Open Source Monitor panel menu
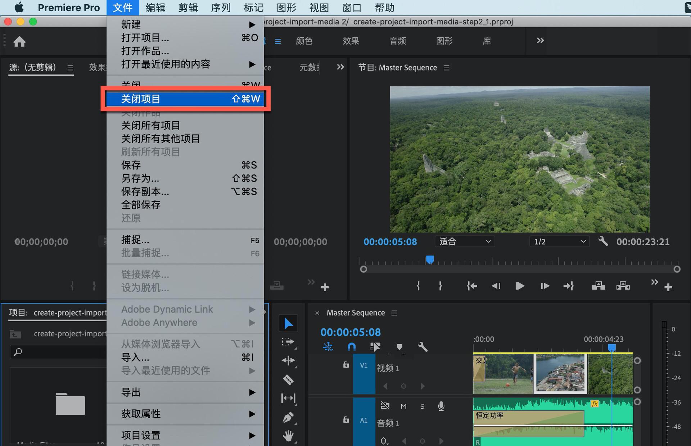This screenshot has height=446, width=691. click(x=70, y=68)
